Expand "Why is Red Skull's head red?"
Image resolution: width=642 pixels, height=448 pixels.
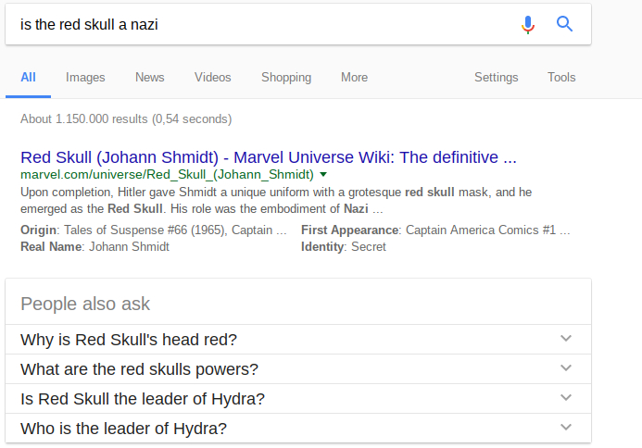[x=566, y=339]
